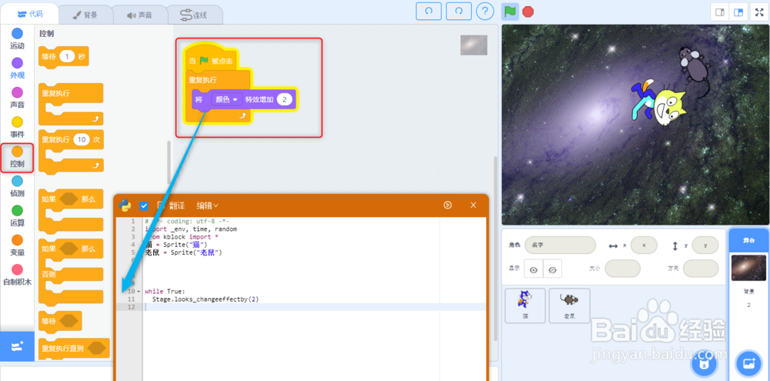Screen dimensions: 770x381
Task: Click the value 10 in repeat block
Action: click(x=82, y=140)
